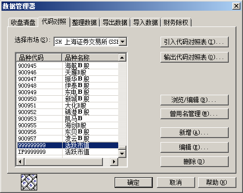Click 引入代码对照表 button
Image resolution: width=243 pixels, height=193 pixels.
195,42
